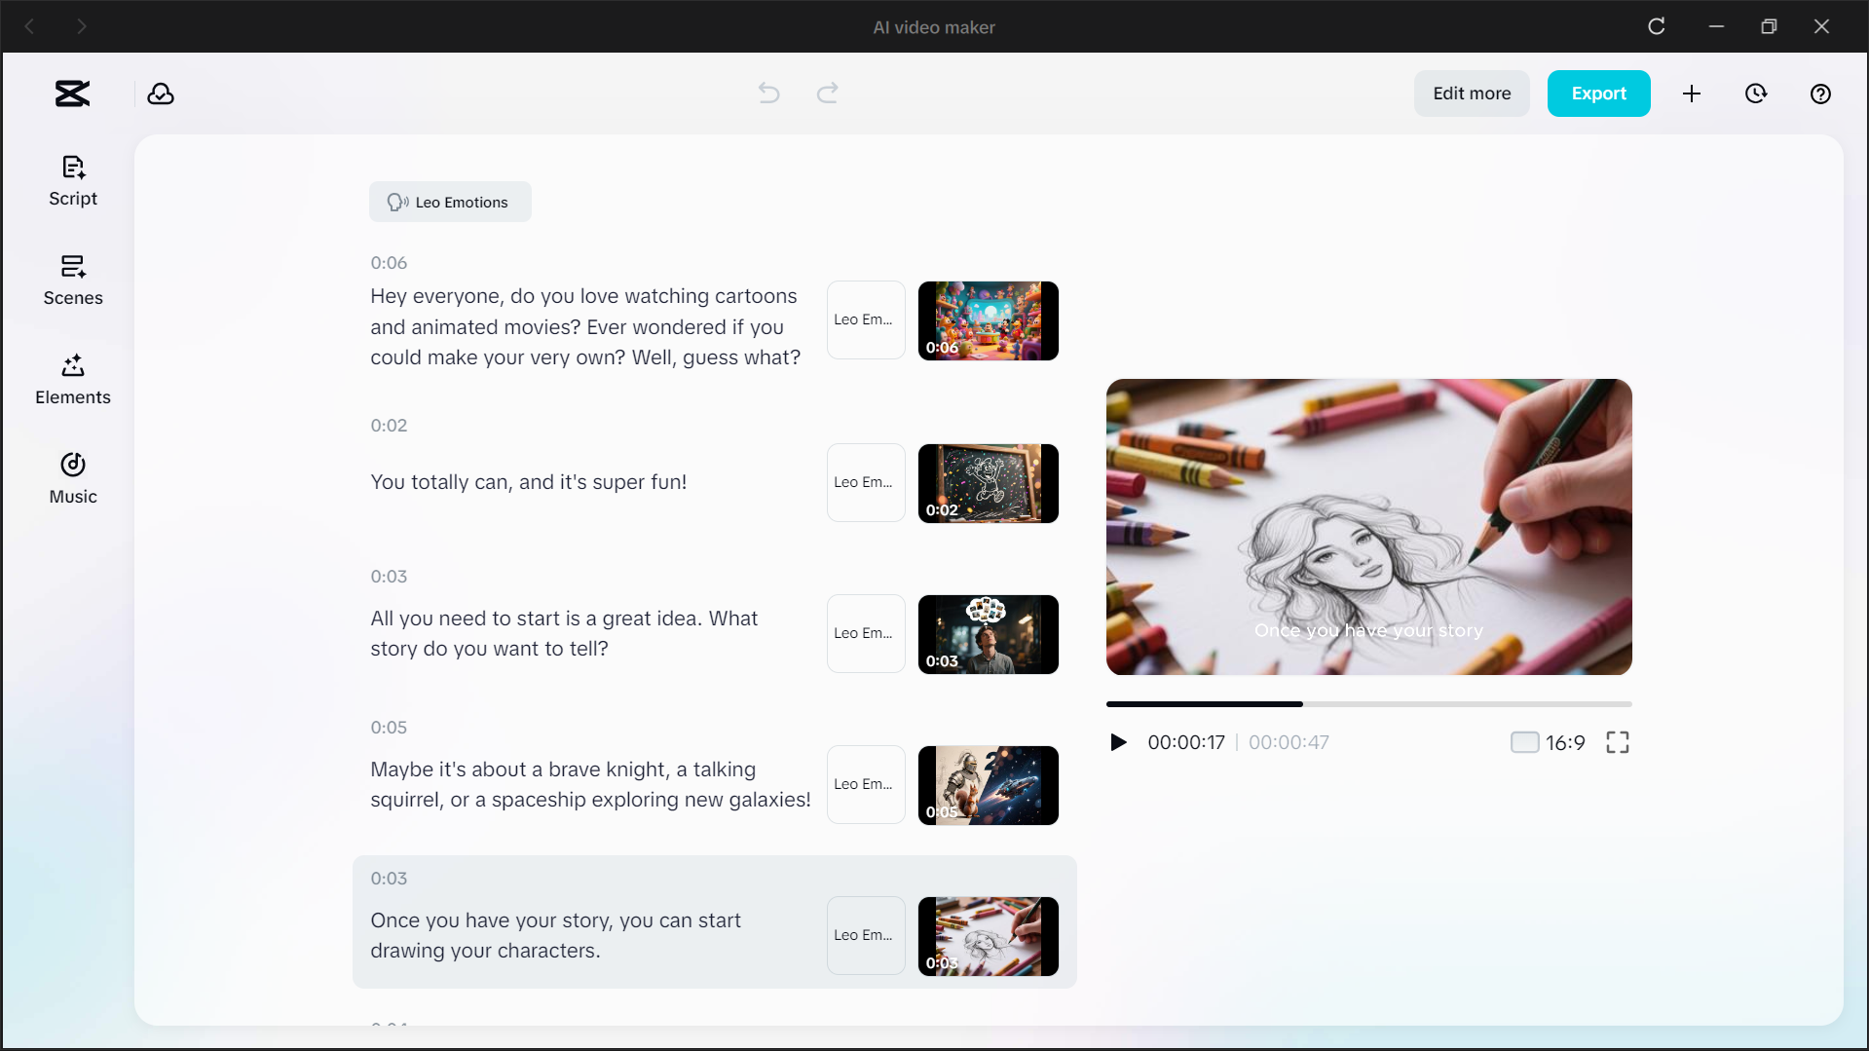
Task: Change voice for the knight scene
Action: 864,785
